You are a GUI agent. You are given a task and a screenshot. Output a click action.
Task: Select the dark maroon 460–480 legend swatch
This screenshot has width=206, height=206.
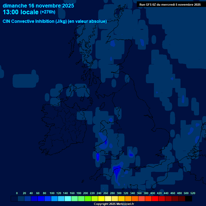pyautogui.click(x=175, y=199)
